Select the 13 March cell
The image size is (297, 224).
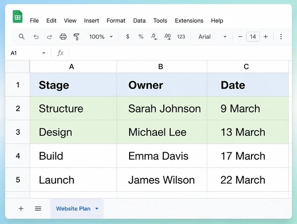pos(248,132)
